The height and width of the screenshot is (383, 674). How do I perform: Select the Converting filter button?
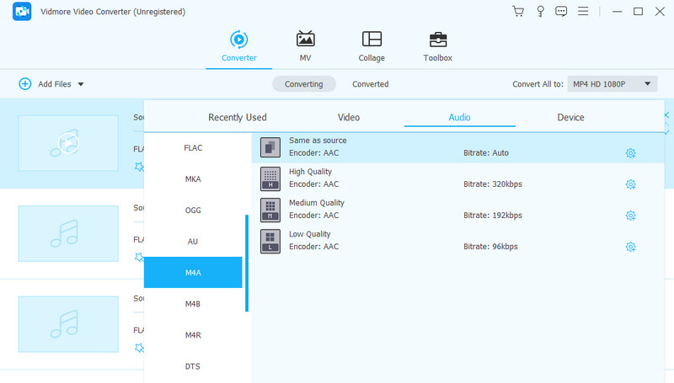pos(303,84)
